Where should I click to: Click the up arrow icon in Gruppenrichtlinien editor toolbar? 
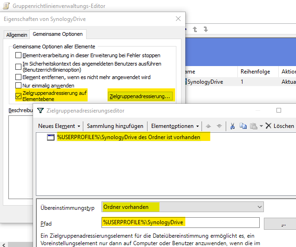(x=195, y=29)
